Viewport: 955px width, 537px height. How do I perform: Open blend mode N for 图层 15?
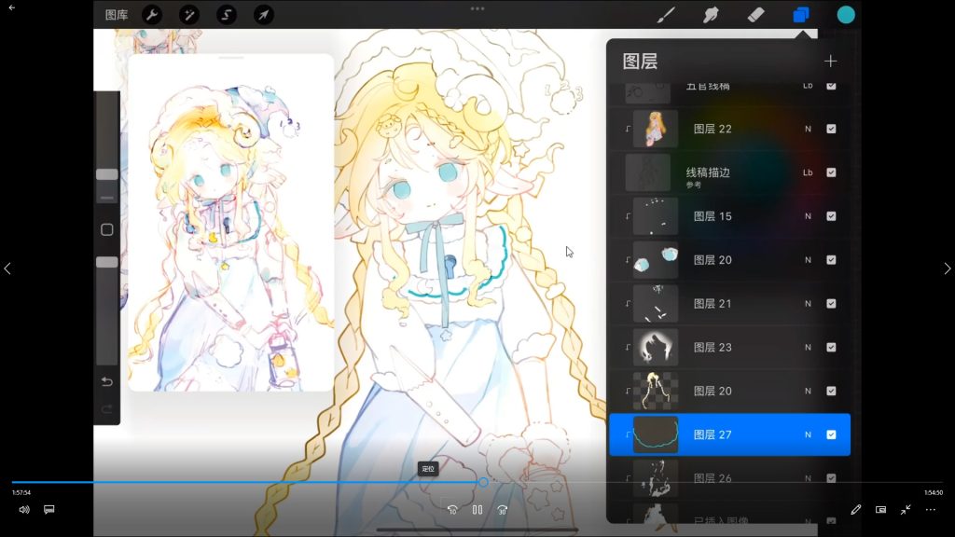tap(808, 216)
